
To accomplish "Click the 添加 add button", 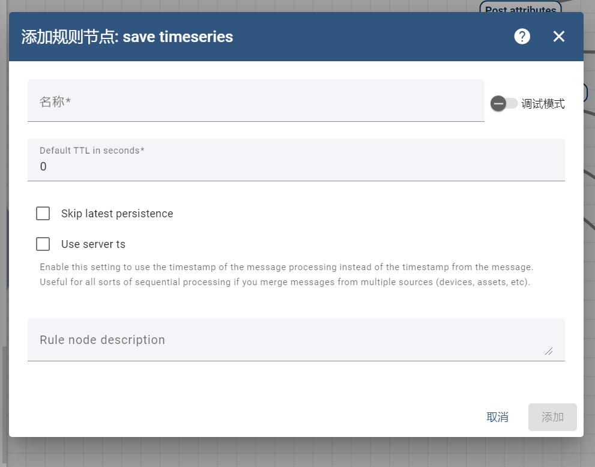I will tap(552, 417).
